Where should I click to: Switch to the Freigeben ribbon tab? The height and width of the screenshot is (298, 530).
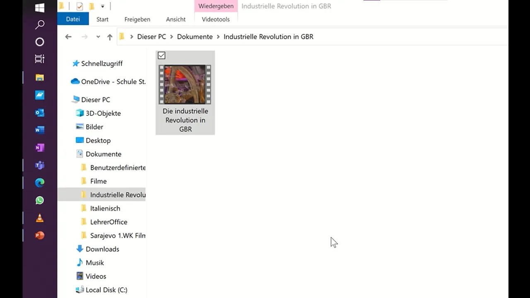137,19
